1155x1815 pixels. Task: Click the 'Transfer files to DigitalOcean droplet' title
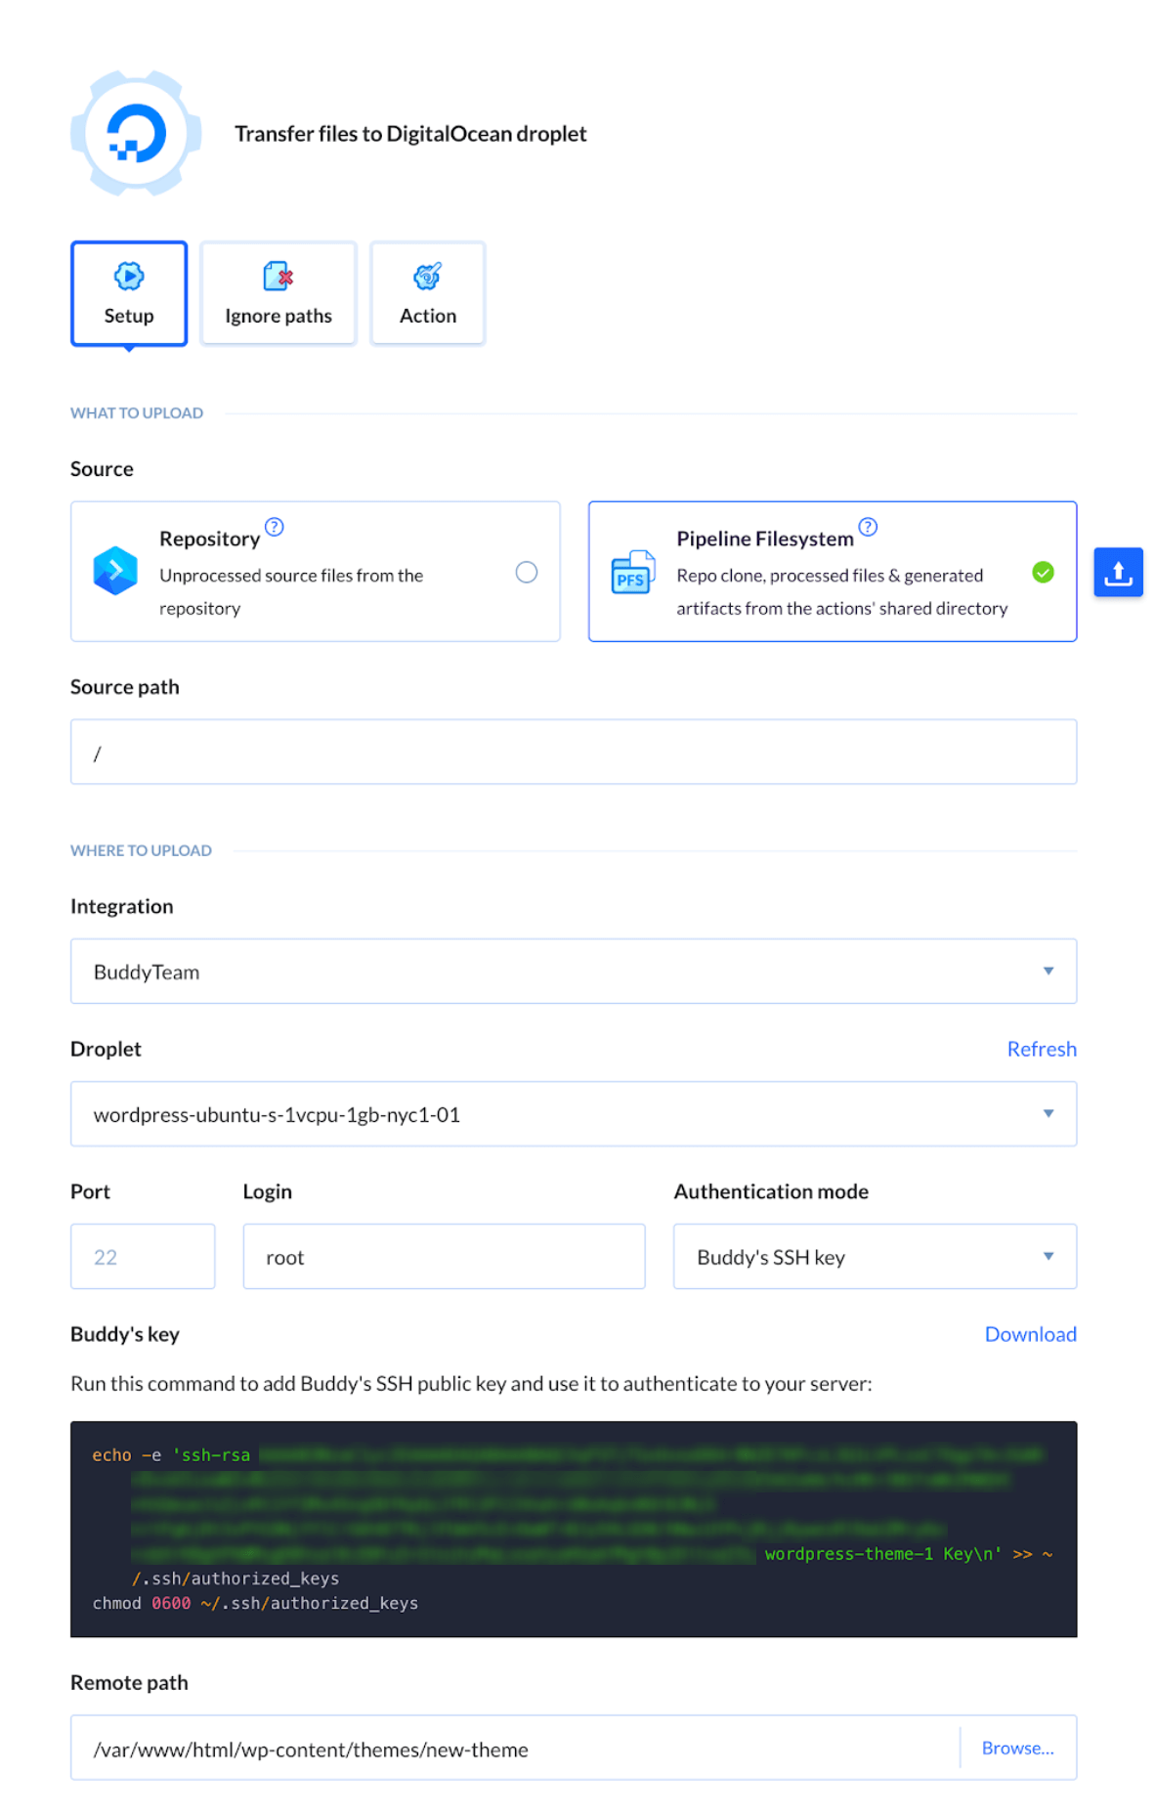click(410, 134)
